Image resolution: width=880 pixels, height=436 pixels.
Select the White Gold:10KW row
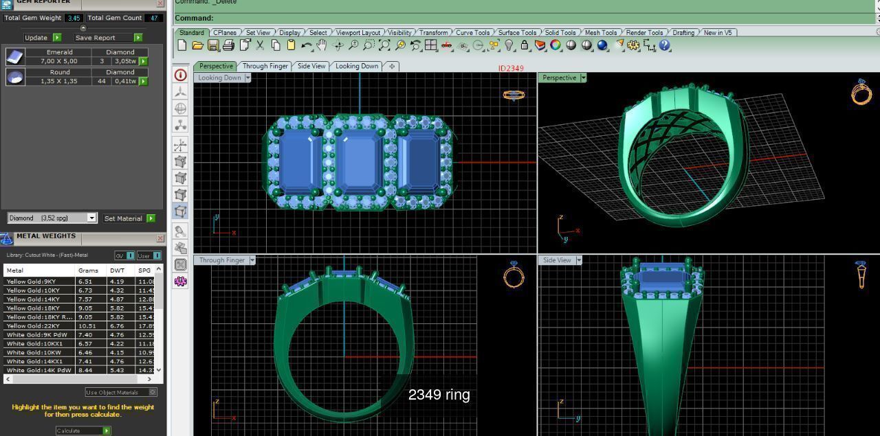79,352
